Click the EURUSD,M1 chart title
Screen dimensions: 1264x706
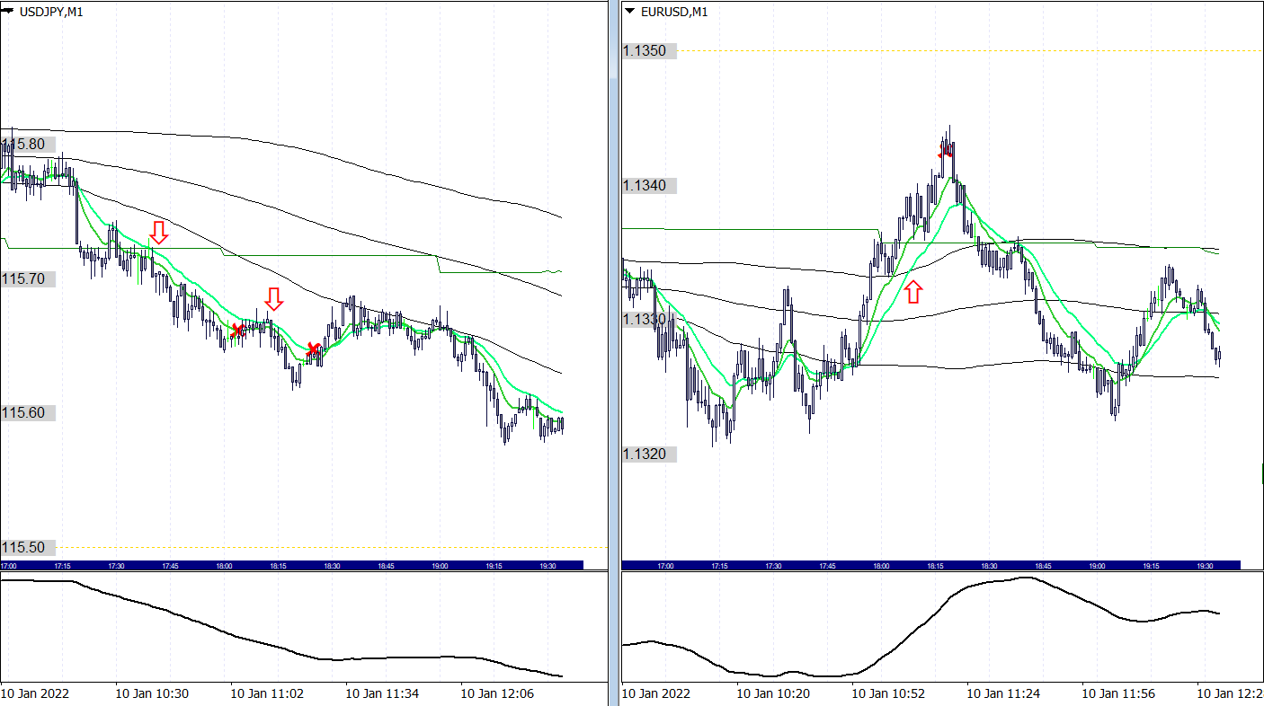[673, 12]
